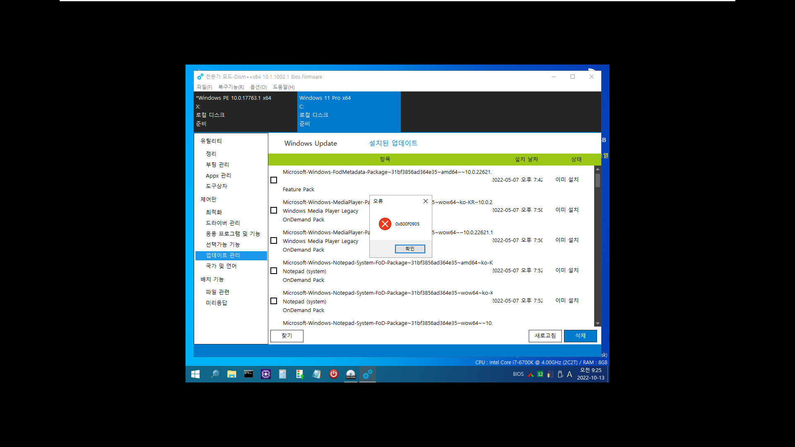Click the scrollbar down arrow
The width and height of the screenshot is (795, 447).
[x=597, y=323]
